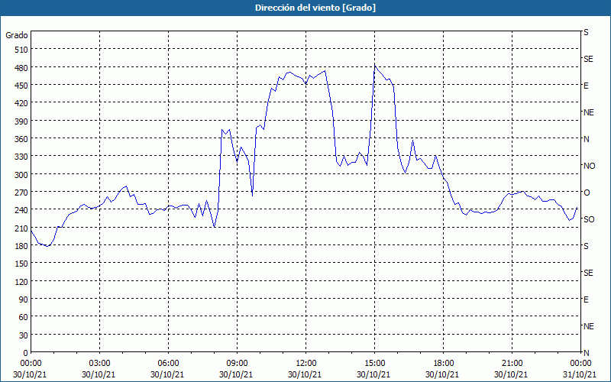Viewport: 611px width, 382px height.
Task: Select the O compass label on right axis
Action: pyautogui.click(x=586, y=193)
